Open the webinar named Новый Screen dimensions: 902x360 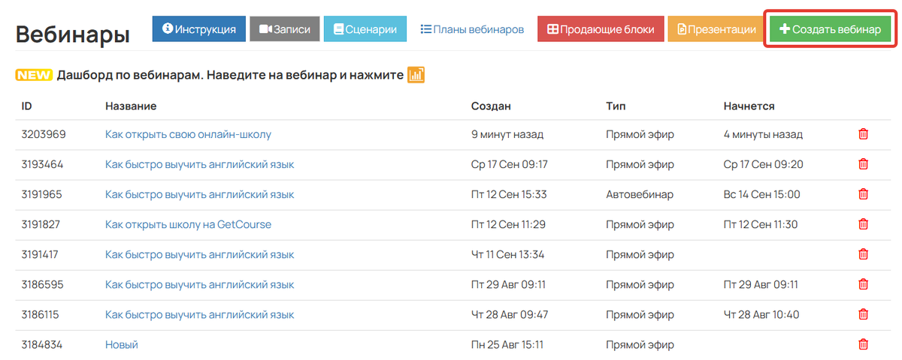pos(122,344)
